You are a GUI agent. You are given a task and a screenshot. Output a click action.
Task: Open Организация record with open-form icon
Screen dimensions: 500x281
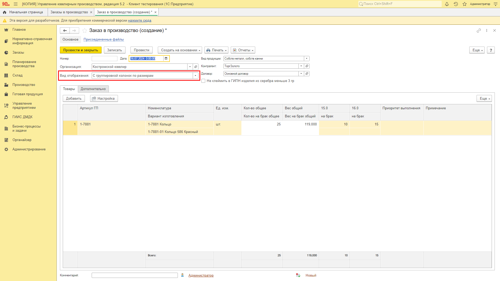(x=196, y=67)
